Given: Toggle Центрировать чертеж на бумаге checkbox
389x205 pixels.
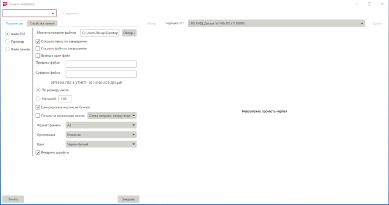Looking at the screenshot, I should coord(38,107).
